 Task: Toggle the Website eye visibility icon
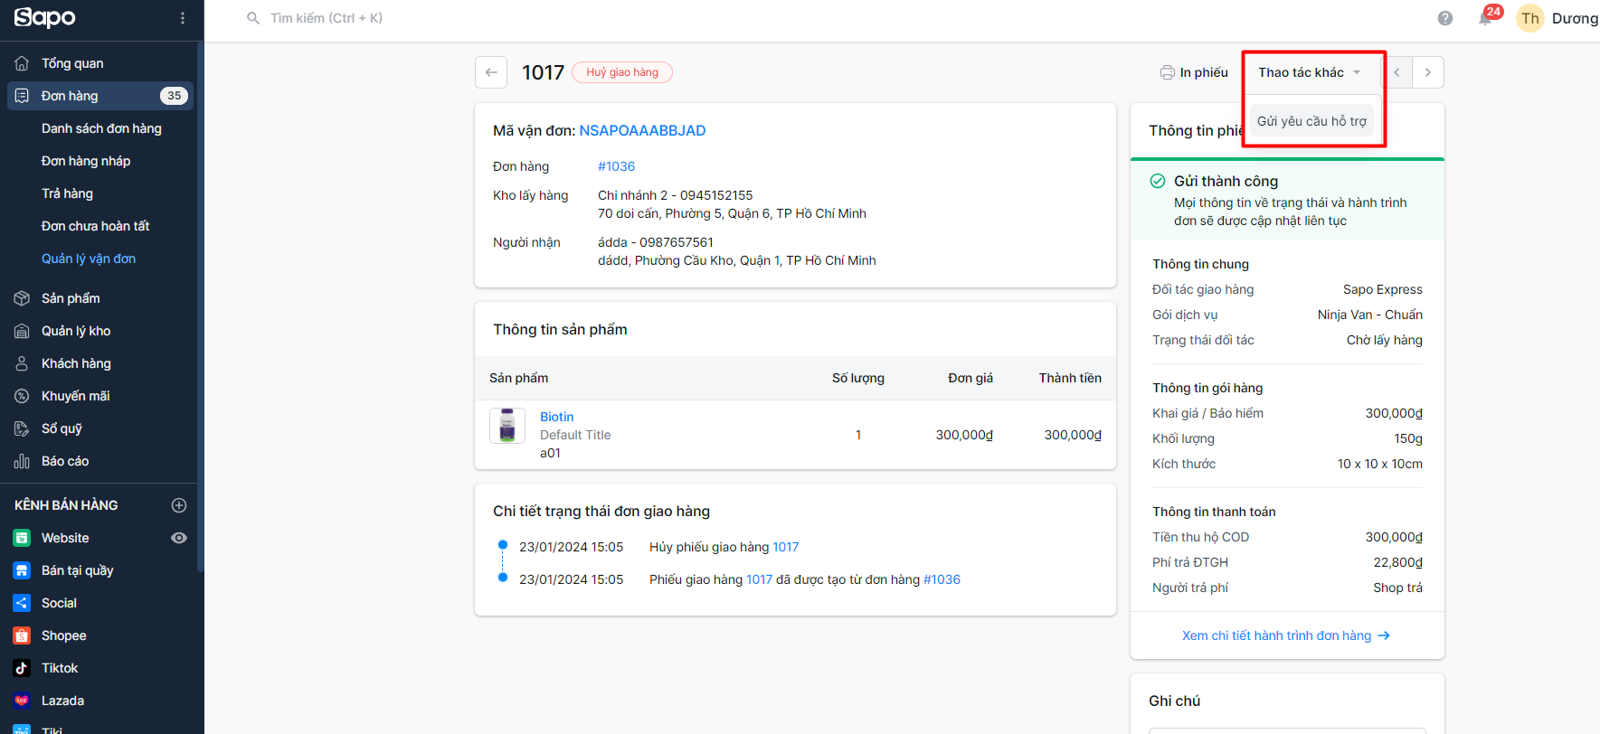click(179, 538)
